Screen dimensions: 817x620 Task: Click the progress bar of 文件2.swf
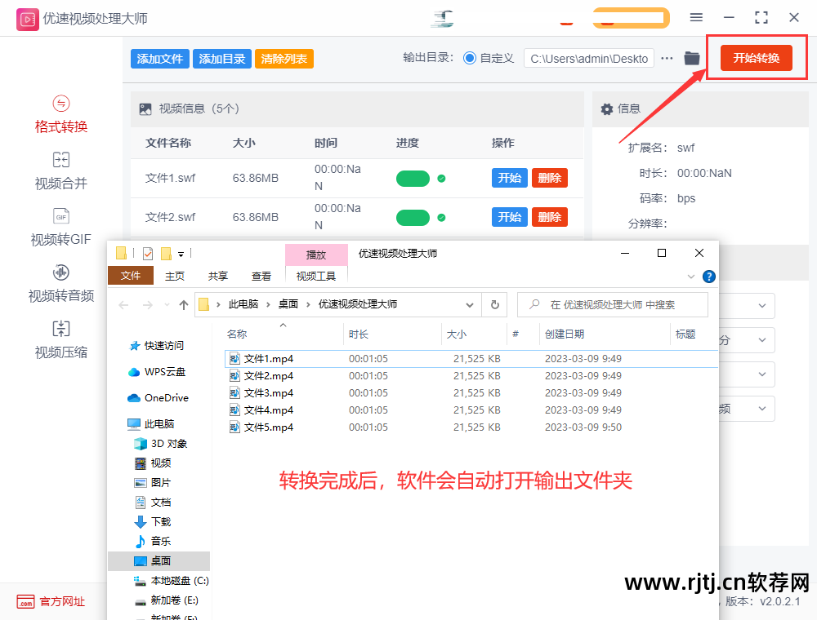coord(413,218)
